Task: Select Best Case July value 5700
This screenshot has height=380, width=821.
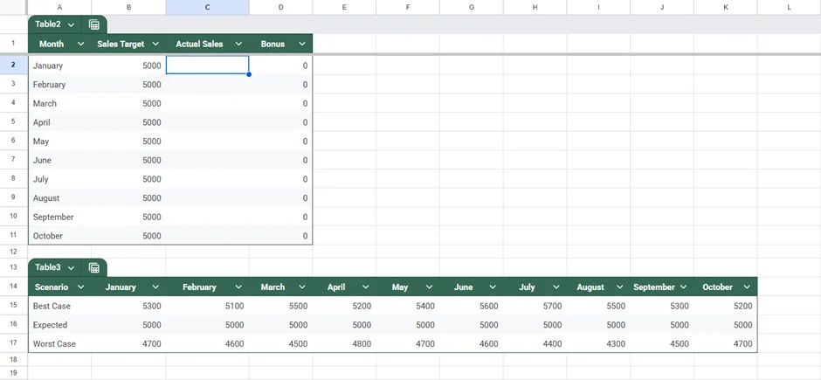Action: pos(535,306)
